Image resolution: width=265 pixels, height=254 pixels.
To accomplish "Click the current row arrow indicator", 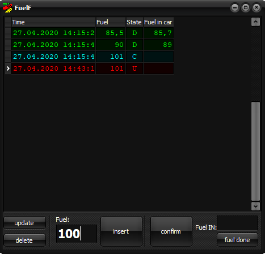I will 8,68.
